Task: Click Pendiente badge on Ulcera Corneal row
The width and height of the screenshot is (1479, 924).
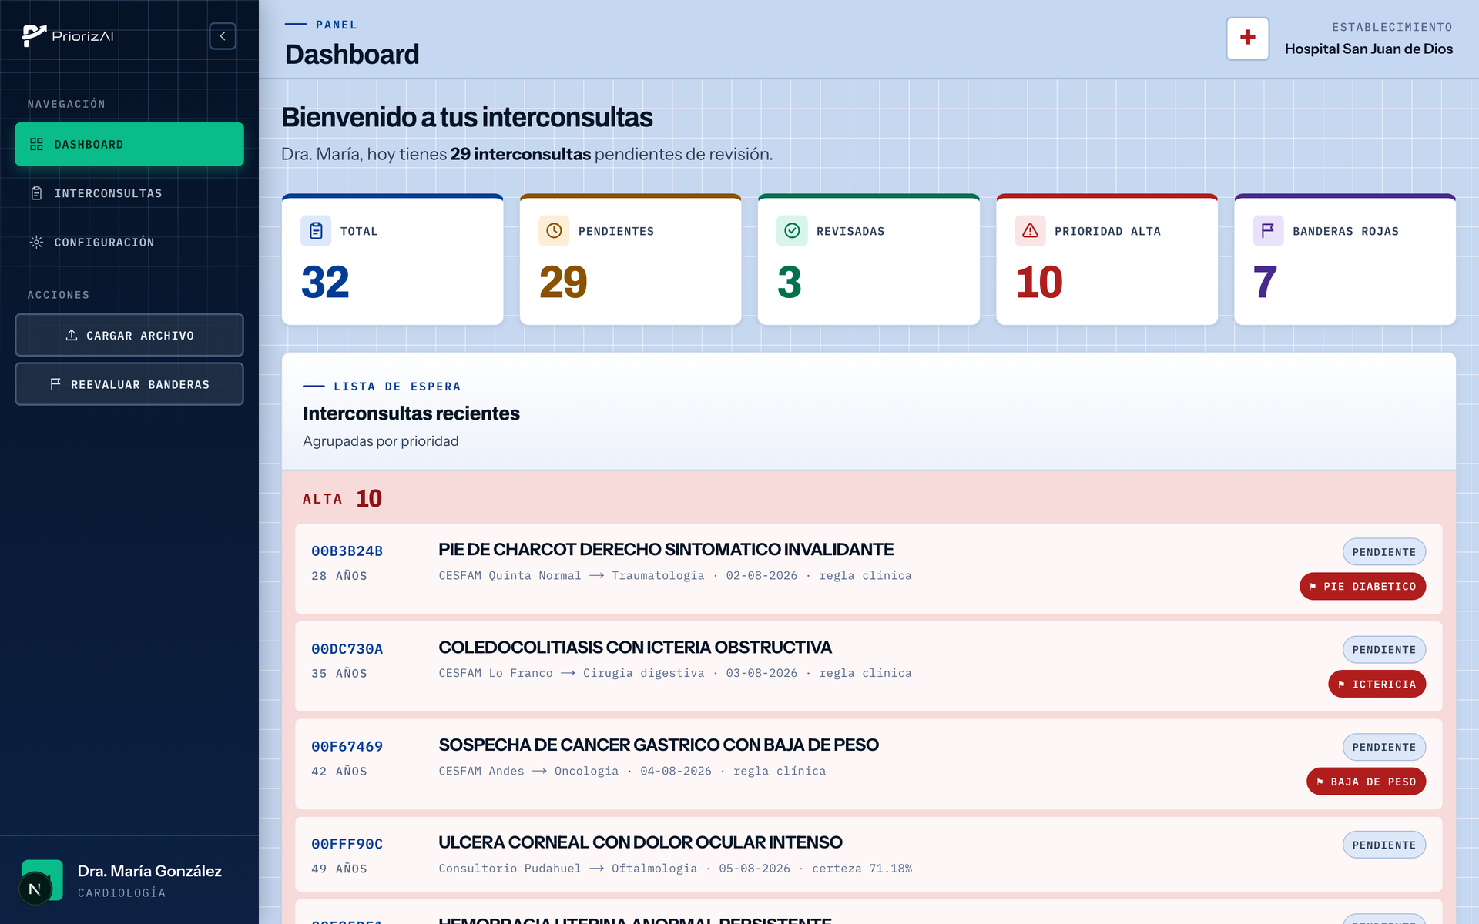Action: coord(1384,845)
